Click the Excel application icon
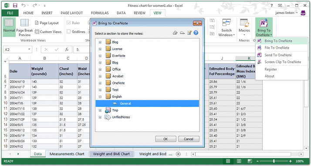The image size is (311, 166). 7,6
